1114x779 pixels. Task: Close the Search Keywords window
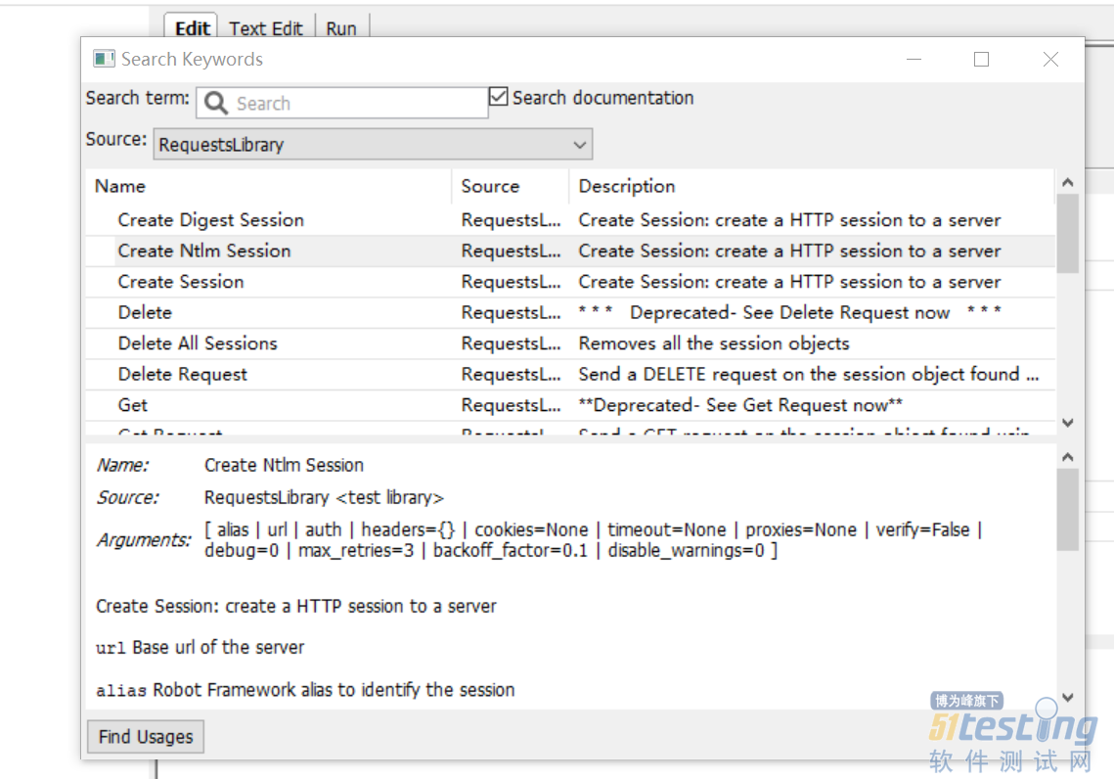pyautogui.click(x=1050, y=59)
